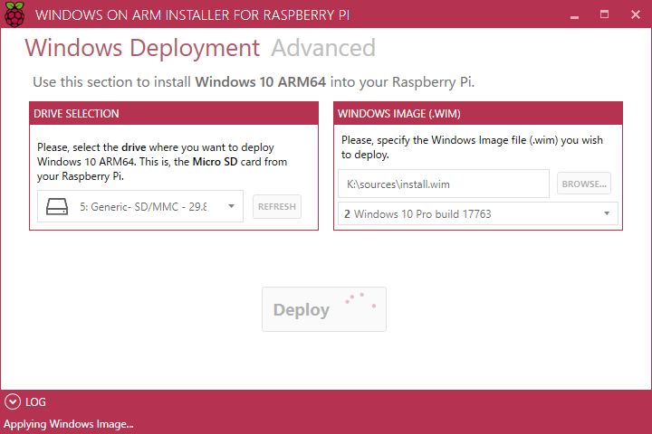Expand the LOG panel chevron
Viewport: 652px width, 434px height.
point(13,402)
